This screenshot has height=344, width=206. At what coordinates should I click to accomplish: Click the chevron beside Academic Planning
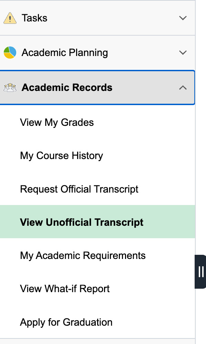point(183,53)
